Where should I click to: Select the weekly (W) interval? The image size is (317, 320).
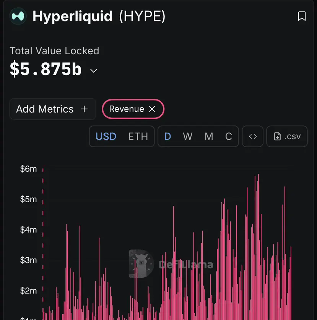point(188,136)
